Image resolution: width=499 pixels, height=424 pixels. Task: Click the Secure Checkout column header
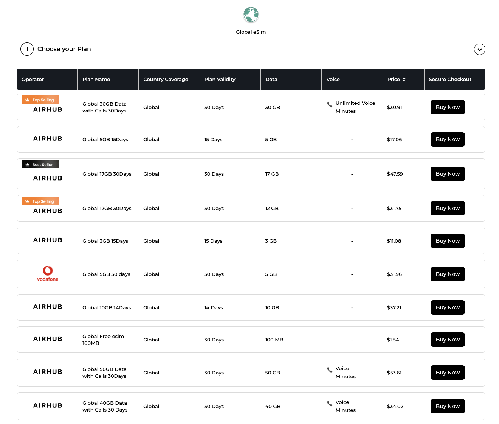pos(454,79)
